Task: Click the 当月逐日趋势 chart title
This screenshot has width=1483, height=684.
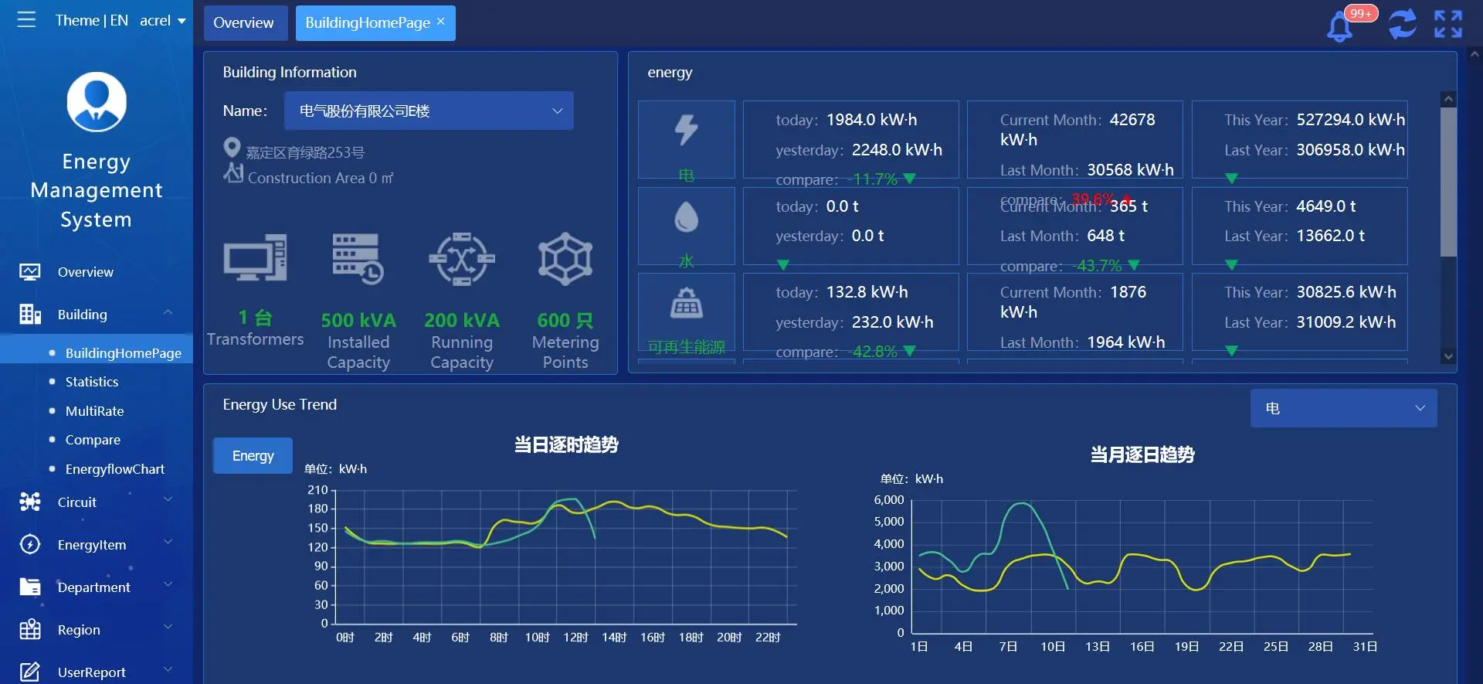Action: [1142, 454]
